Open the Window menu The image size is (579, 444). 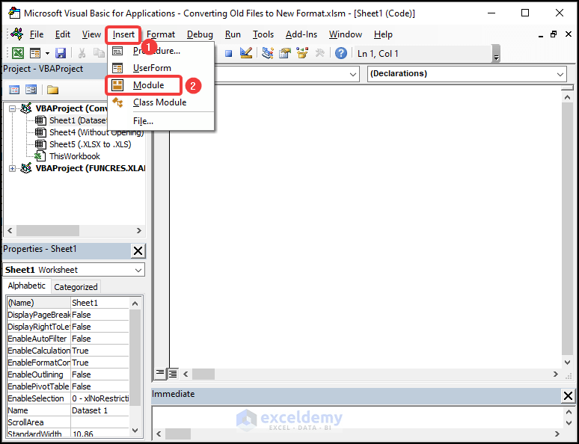(346, 34)
